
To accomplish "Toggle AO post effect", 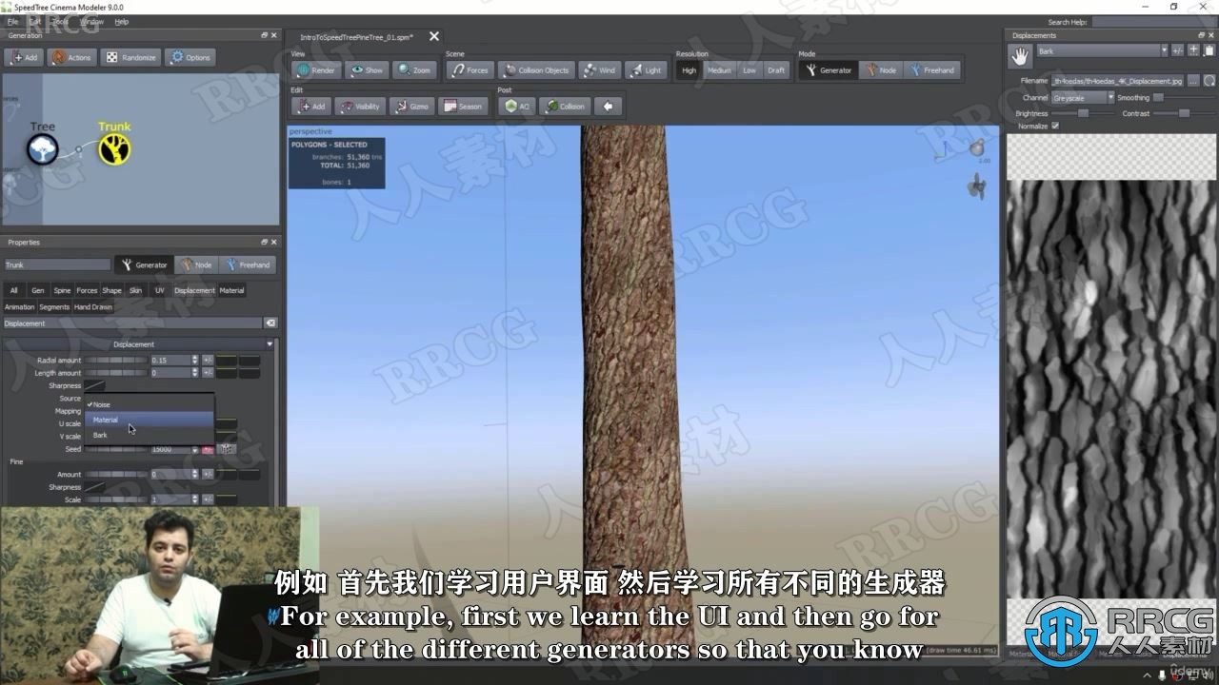I will click(517, 107).
